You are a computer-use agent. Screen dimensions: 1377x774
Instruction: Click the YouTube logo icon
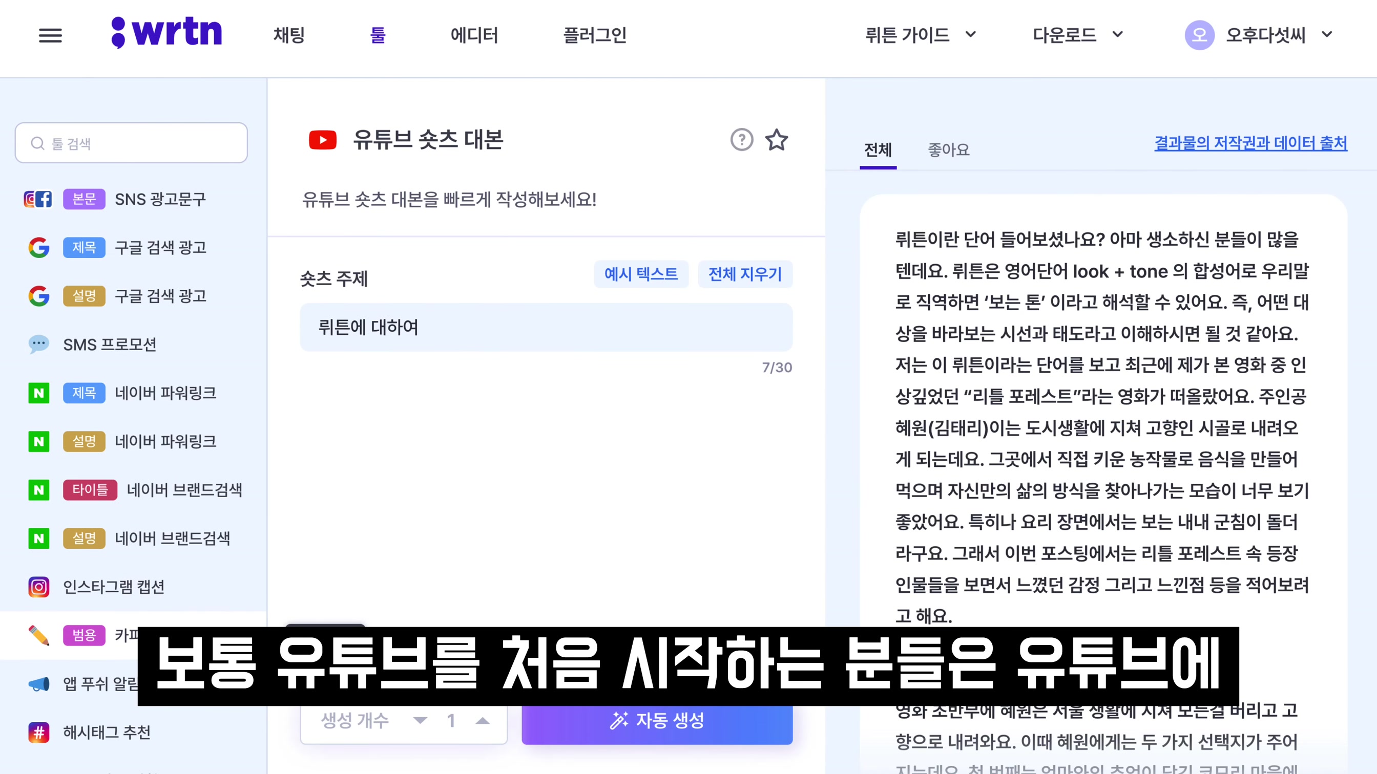pos(322,140)
